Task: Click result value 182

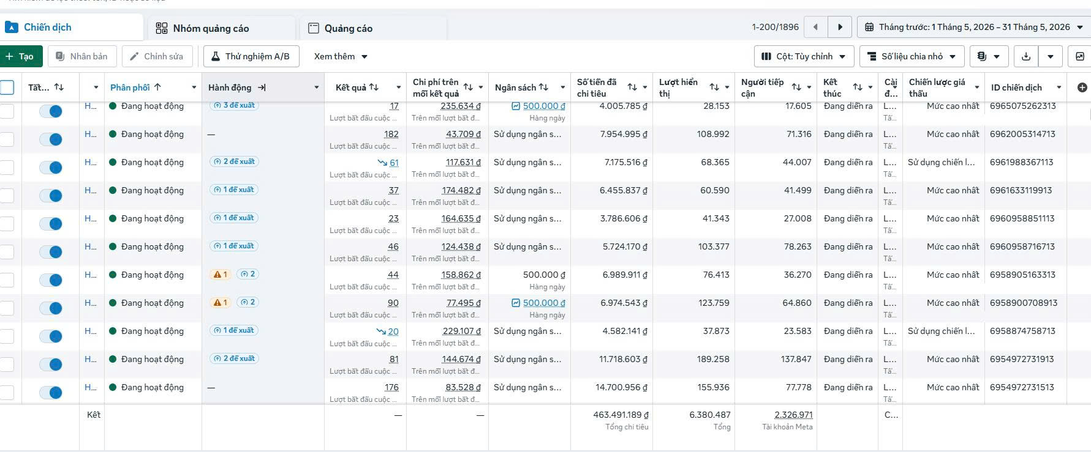Action: pos(391,134)
